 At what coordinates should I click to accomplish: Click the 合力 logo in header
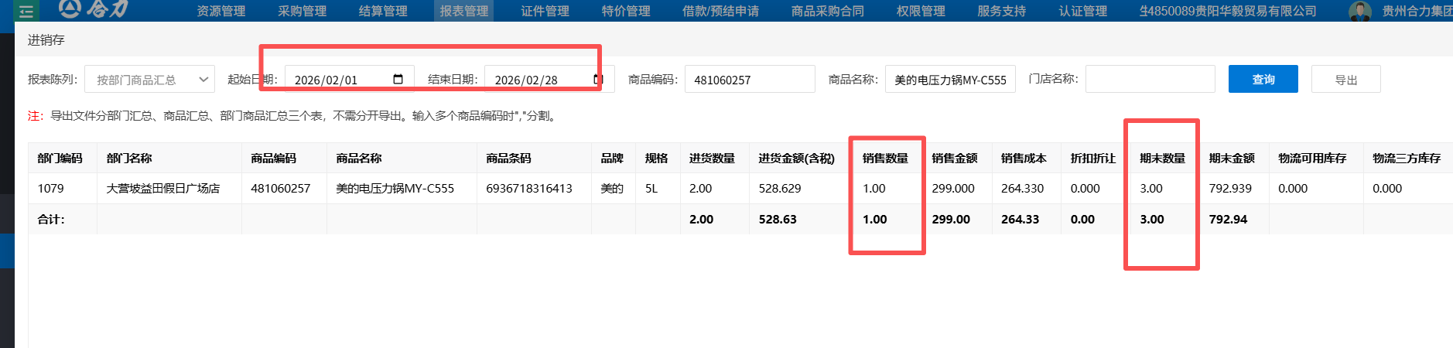coord(94,9)
